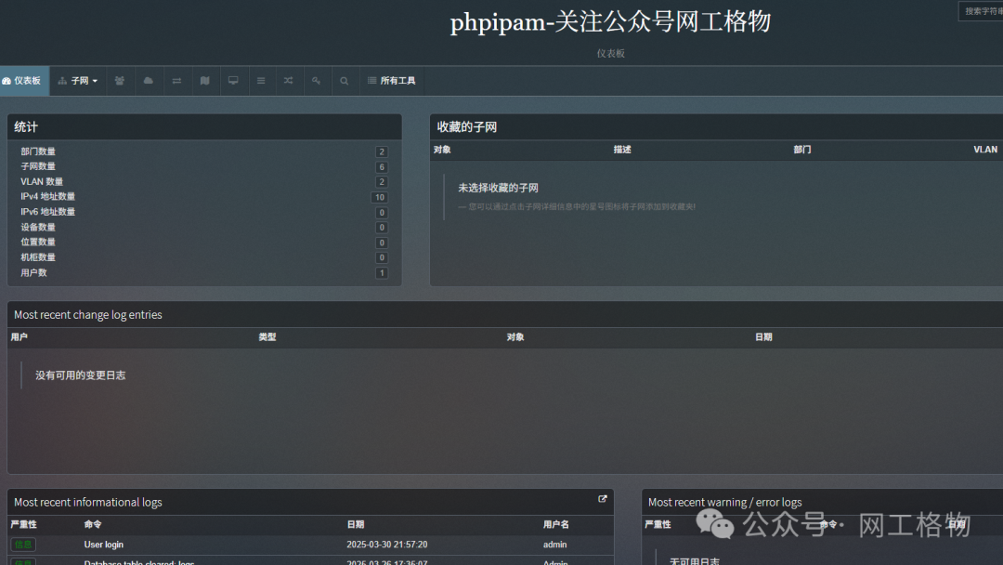Click the 设备数量 statistics row
The height and width of the screenshot is (565, 1003).
pos(204,227)
